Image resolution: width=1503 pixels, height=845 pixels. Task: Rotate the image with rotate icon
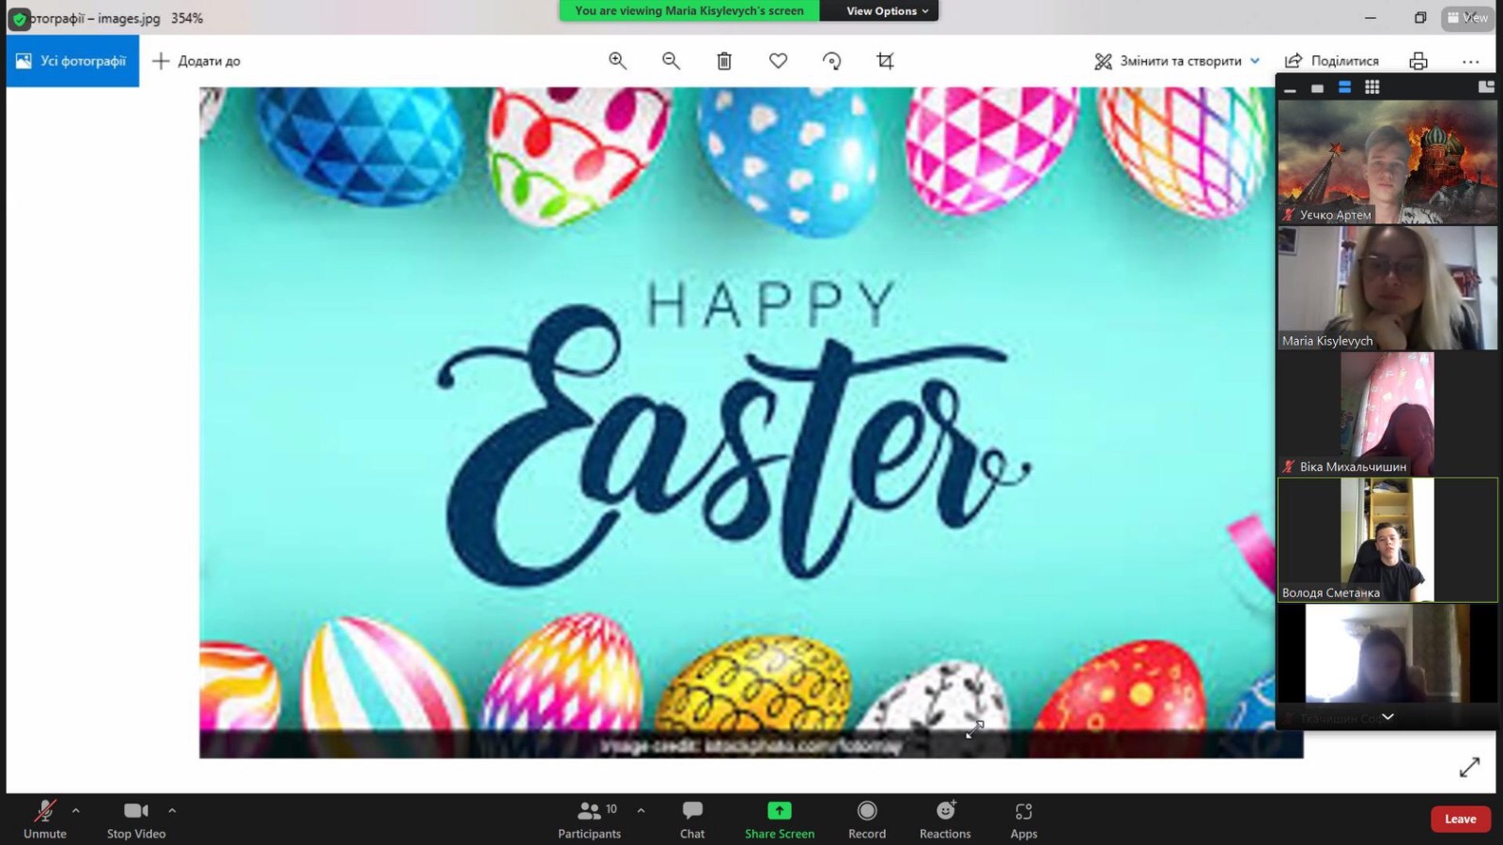(831, 61)
